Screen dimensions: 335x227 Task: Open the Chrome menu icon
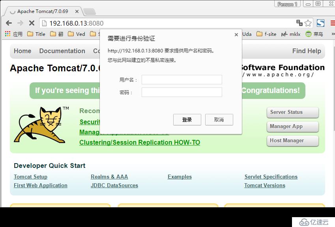coord(333,23)
